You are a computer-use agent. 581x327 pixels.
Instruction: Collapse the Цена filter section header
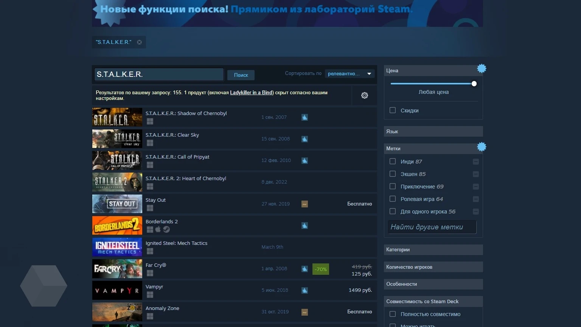433,70
